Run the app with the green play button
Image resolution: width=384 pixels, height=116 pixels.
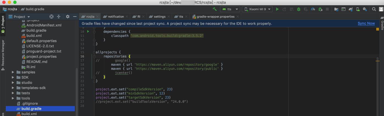(277, 9)
